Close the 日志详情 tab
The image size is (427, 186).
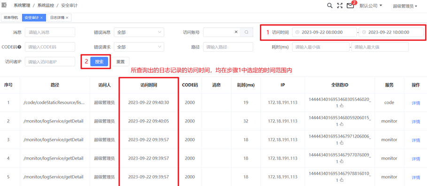pos(67,18)
